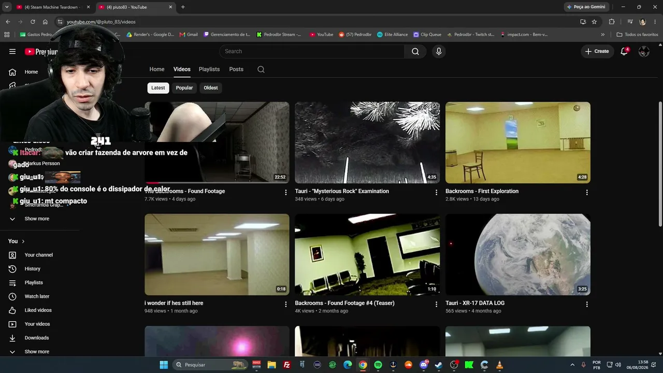Search within the channel using magnifier icon

tap(261, 69)
